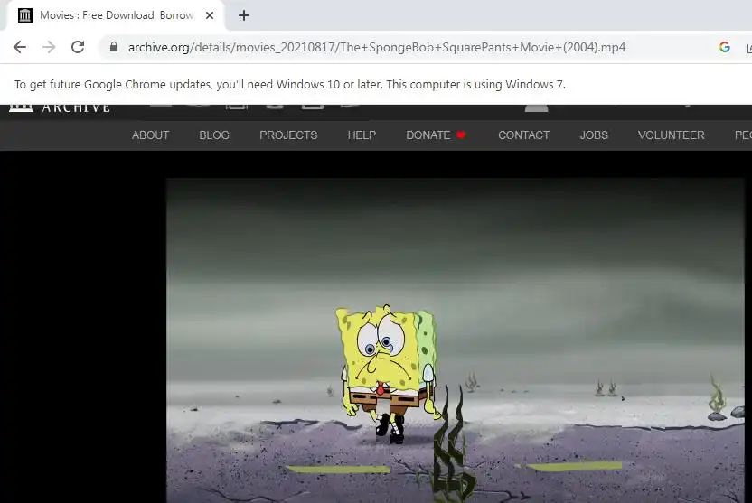Click the browser forward arrow

[49, 47]
